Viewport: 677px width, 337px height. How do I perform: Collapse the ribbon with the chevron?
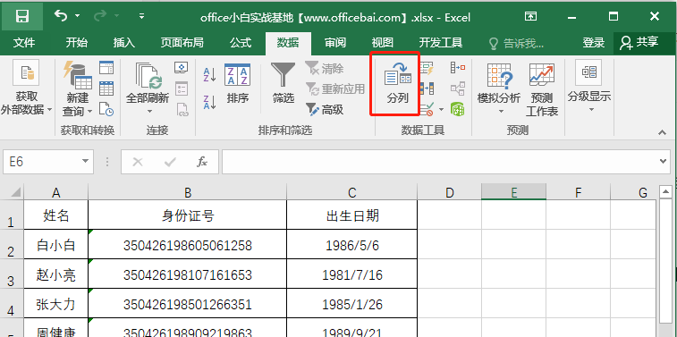click(663, 133)
